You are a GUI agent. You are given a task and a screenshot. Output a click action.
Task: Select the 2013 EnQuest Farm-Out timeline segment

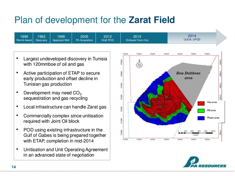(x=144, y=38)
